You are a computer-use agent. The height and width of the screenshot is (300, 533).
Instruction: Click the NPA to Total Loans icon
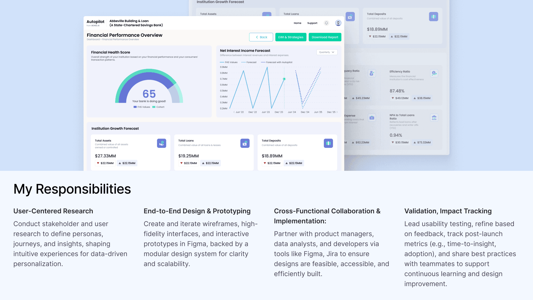[x=434, y=118]
